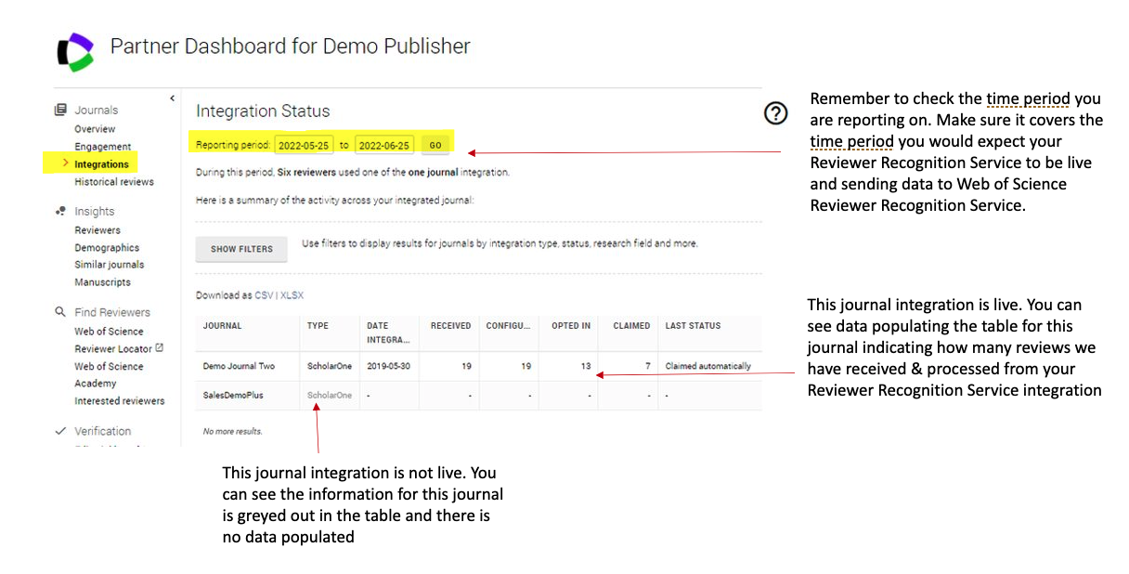Sort by the RECEIVED column header

click(450, 326)
